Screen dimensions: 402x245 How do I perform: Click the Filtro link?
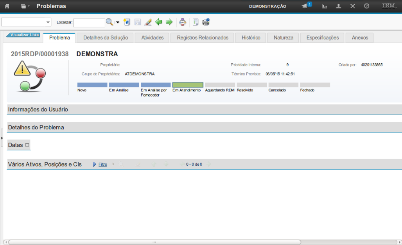[x=102, y=165]
